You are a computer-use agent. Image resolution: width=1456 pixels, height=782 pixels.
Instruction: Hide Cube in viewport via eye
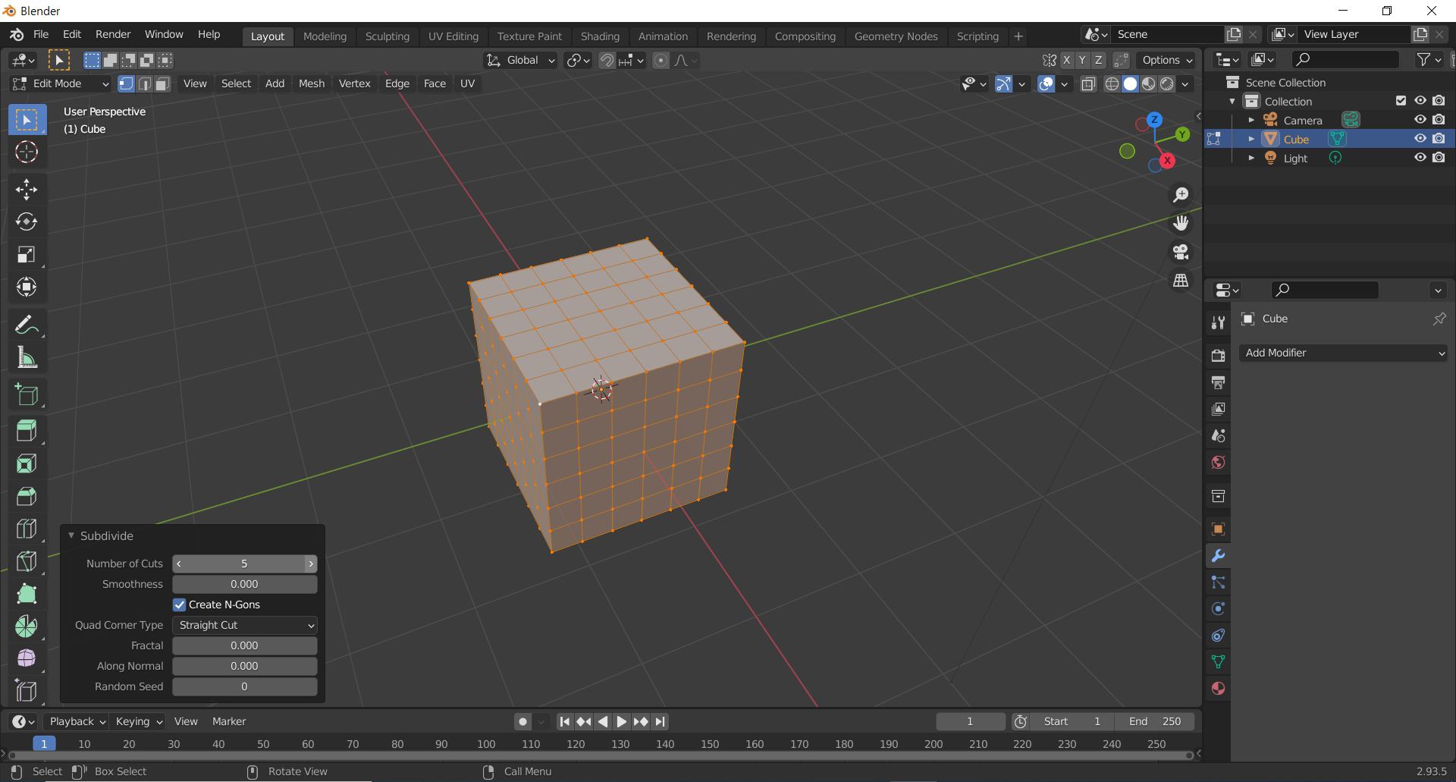[x=1420, y=139]
